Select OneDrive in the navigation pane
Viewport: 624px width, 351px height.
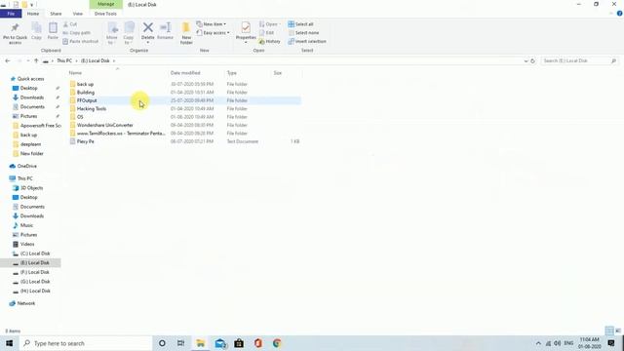pyautogui.click(x=26, y=166)
